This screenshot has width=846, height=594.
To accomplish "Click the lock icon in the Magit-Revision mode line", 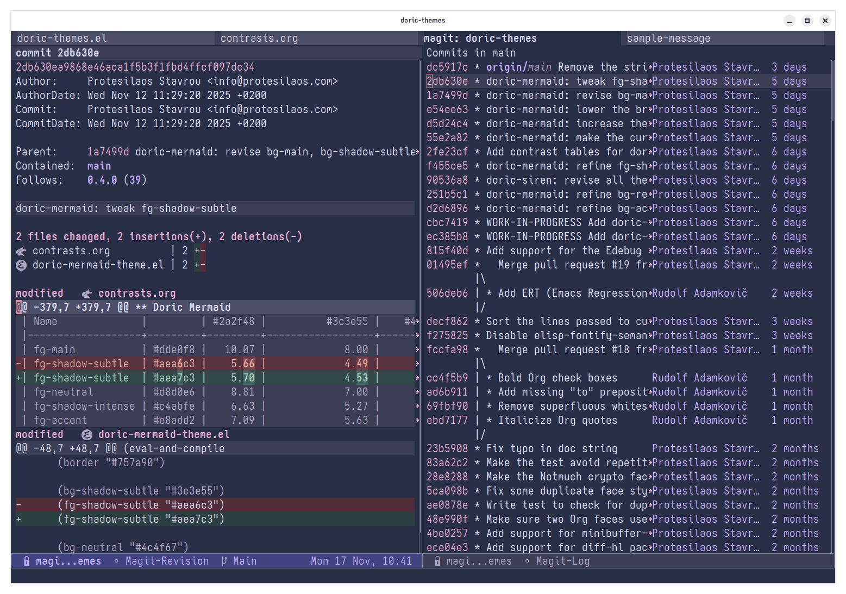I will pos(27,561).
